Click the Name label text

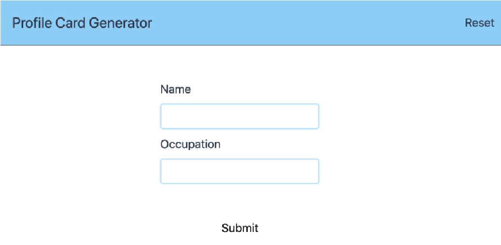[175, 89]
